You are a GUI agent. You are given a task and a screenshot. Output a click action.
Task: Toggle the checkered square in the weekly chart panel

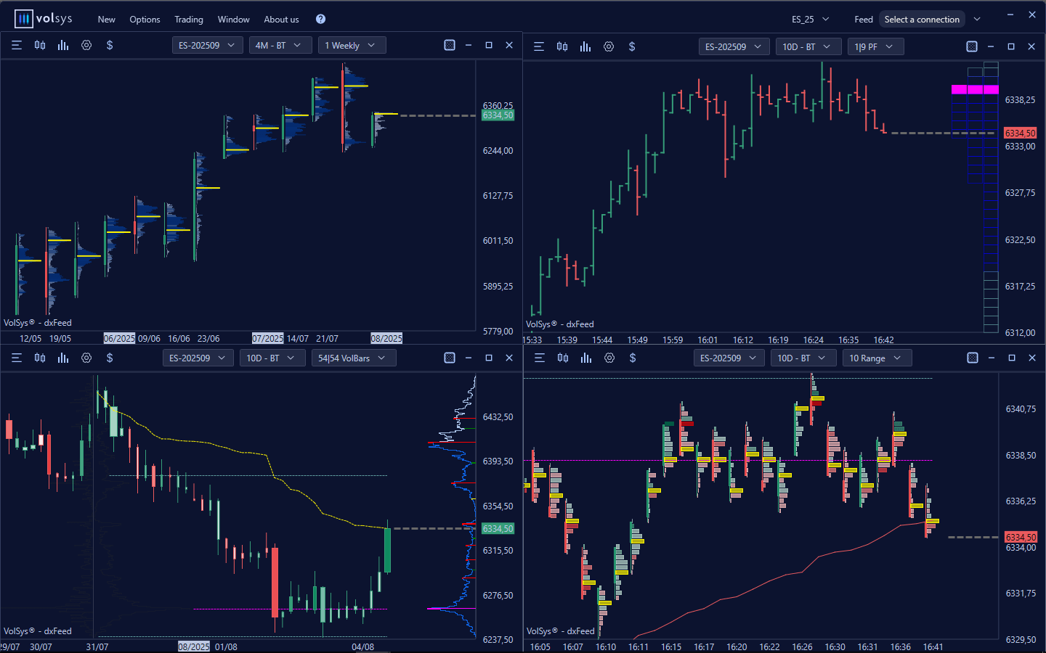[450, 45]
